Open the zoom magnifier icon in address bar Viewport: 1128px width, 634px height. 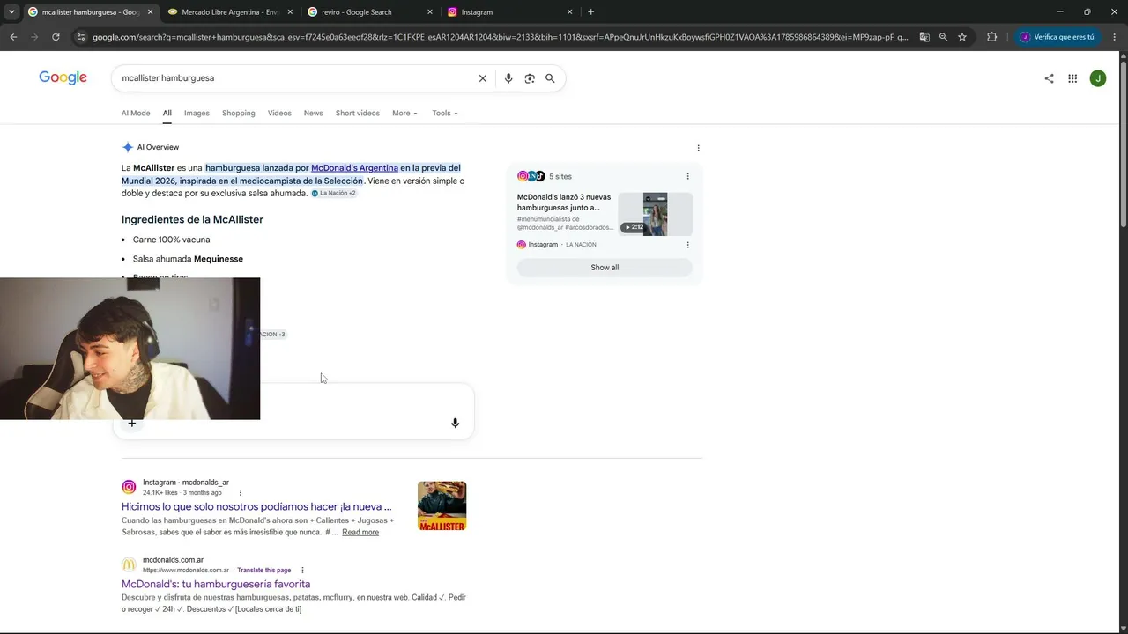click(x=943, y=37)
